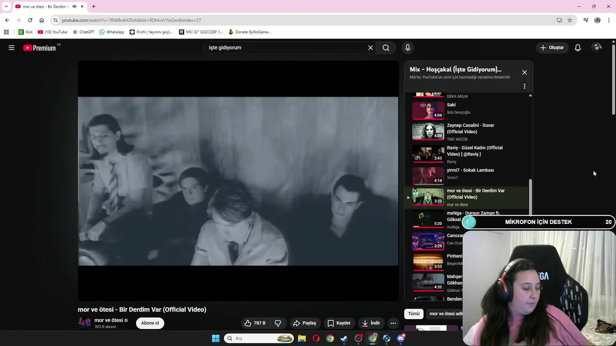Reload the page in Chrome

coord(30,20)
